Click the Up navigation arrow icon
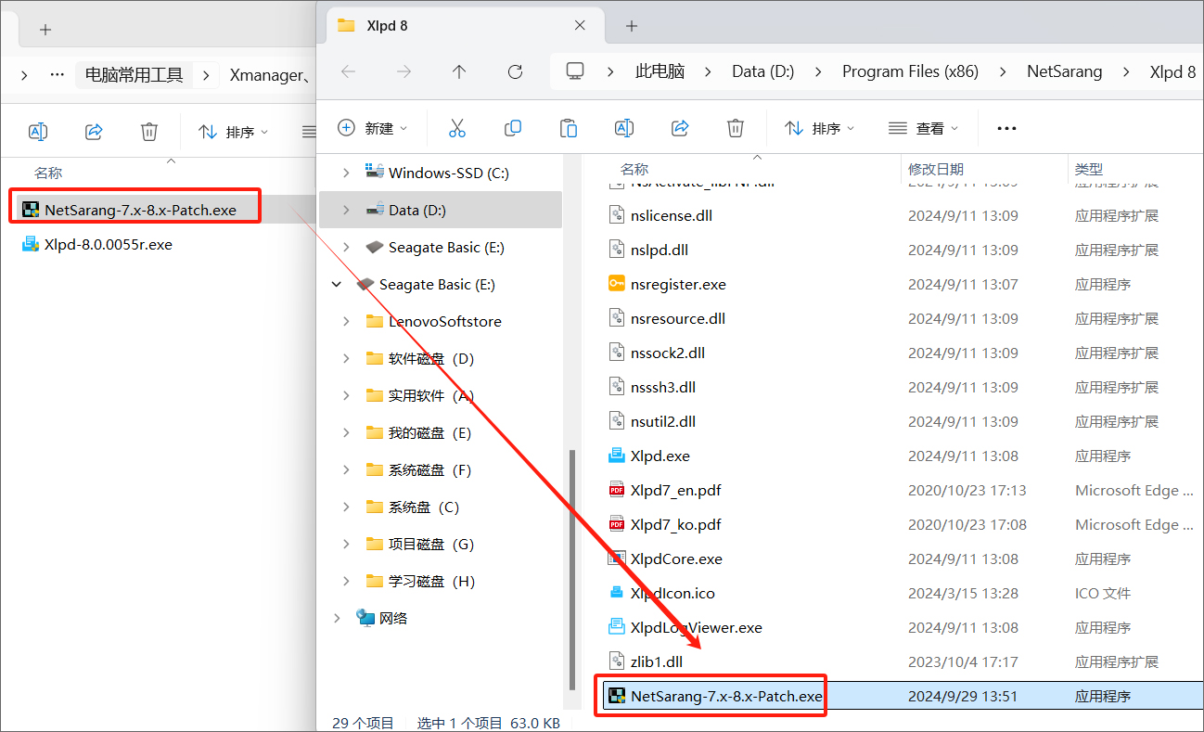Image resolution: width=1204 pixels, height=732 pixels. (458, 71)
